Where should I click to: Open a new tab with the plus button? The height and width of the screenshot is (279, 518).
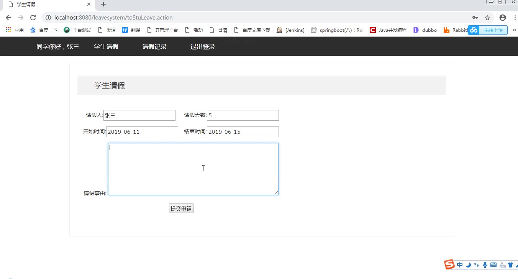[103, 5]
